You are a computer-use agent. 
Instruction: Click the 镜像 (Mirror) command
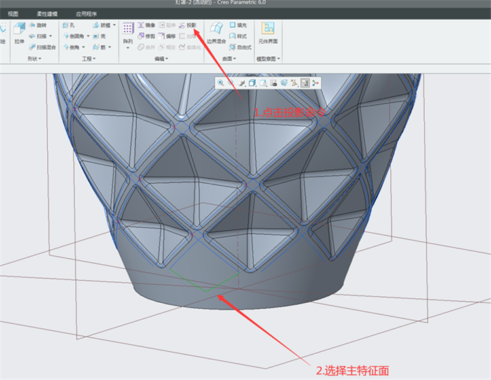click(147, 25)
